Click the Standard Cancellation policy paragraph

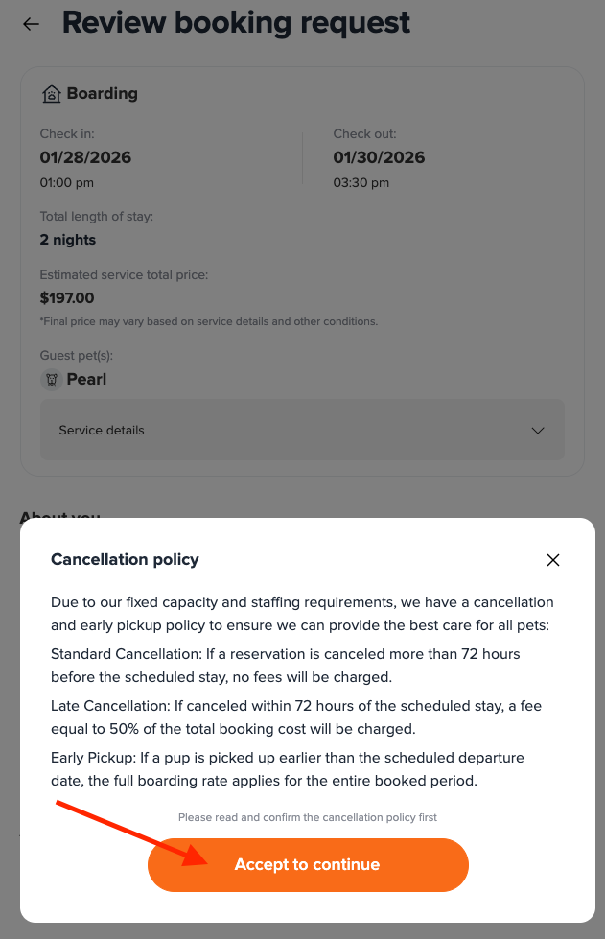point(286,666)
